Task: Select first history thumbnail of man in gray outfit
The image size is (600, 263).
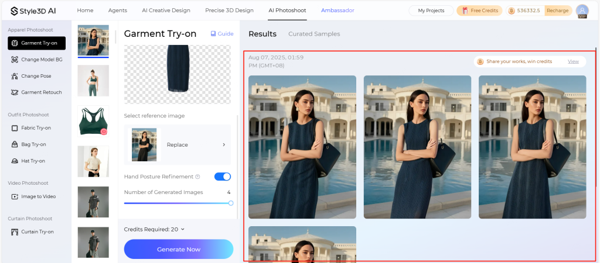Action: coord(93,202)
